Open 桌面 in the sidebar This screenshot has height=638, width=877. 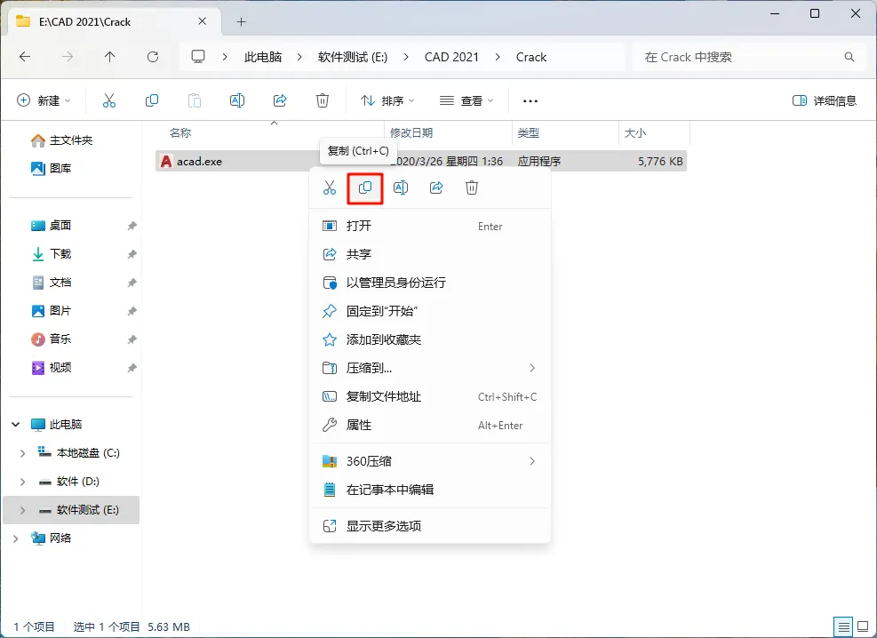point(52,226)
